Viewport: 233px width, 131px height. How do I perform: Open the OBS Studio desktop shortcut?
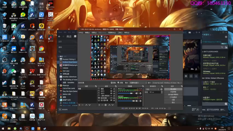4,61
